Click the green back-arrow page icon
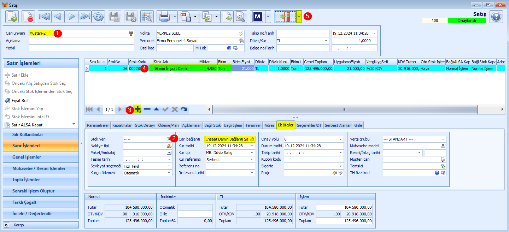509x232 pixels. [x=228, y=17]
